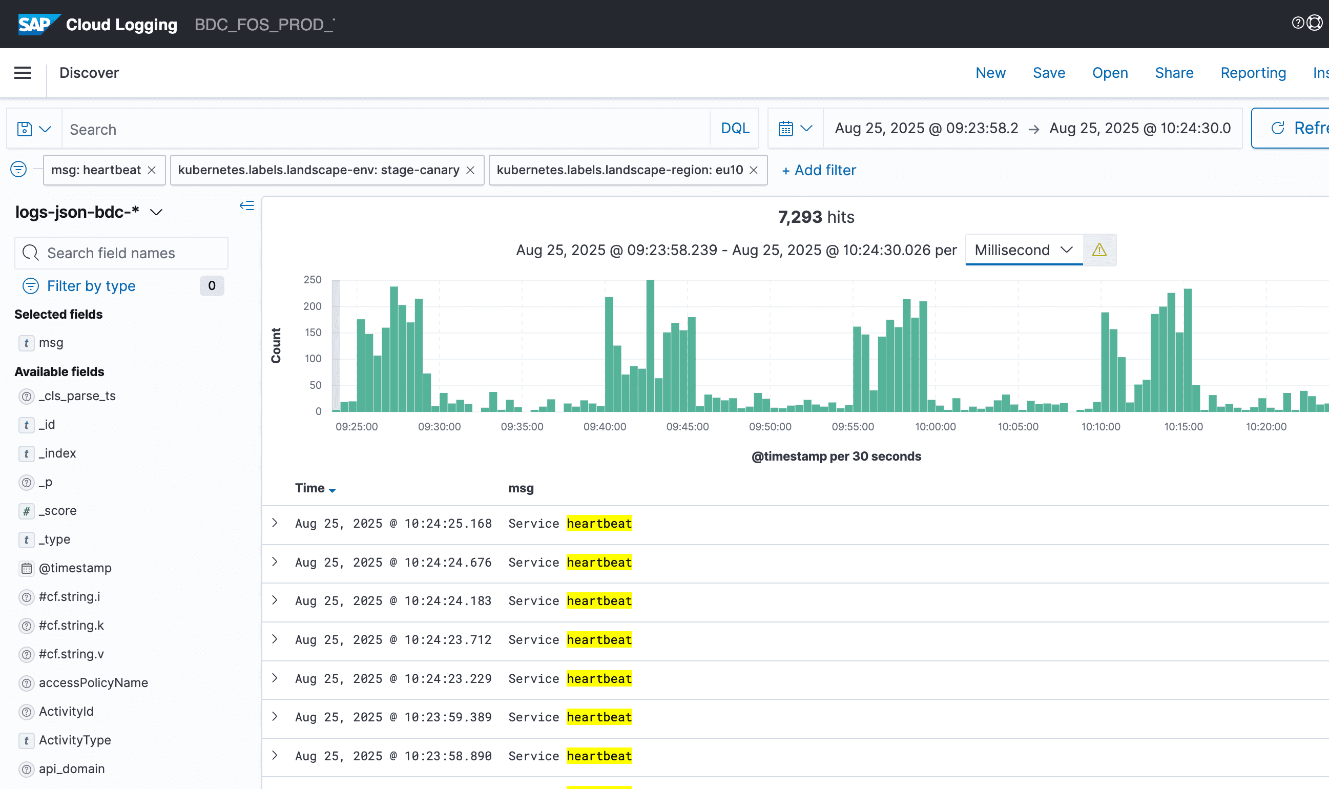1329x789 pixels.
Task: Expand the 10:24:25.168 log row
Action: tap(275, 523)
